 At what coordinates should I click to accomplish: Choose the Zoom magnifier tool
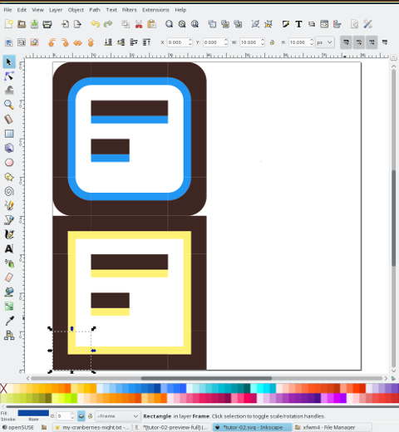coord(9,105)
